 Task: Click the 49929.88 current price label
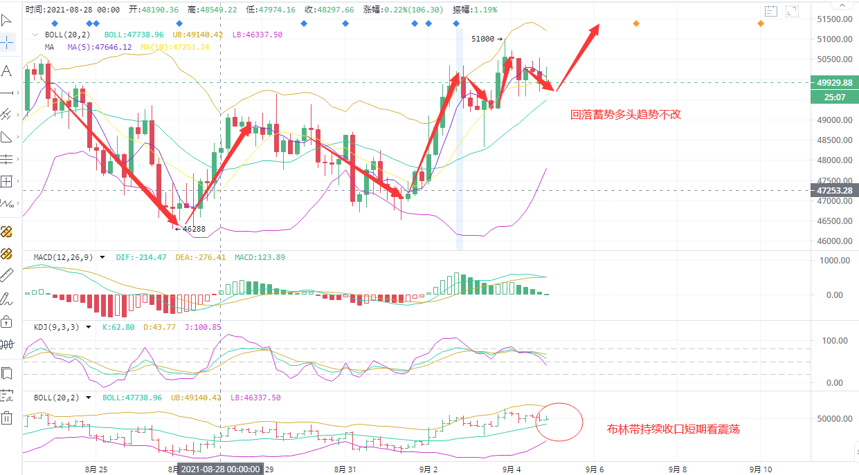(x=833, y=82)
